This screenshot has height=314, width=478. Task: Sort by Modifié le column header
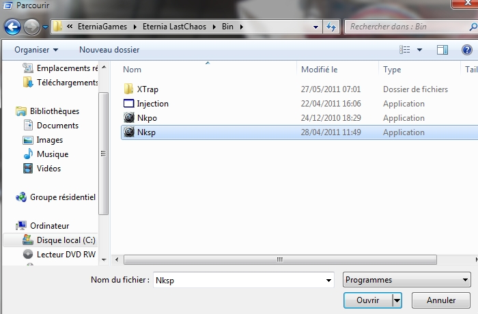point(319,70)
